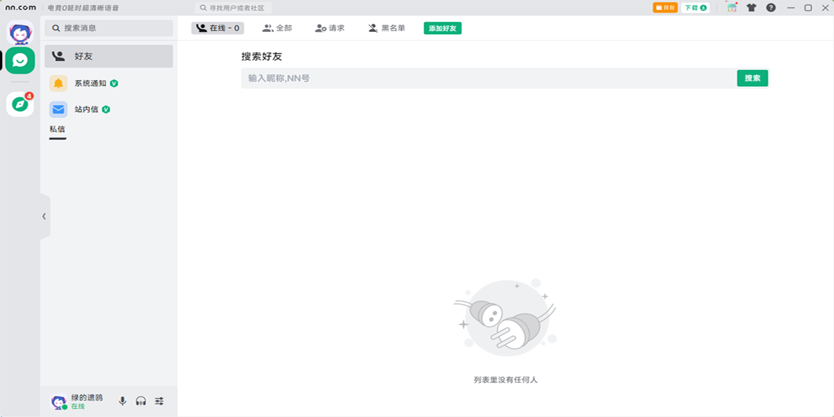This screenshot has height=417, width=834.
Task: Open the discover icon with red badge
Action: 19,103
